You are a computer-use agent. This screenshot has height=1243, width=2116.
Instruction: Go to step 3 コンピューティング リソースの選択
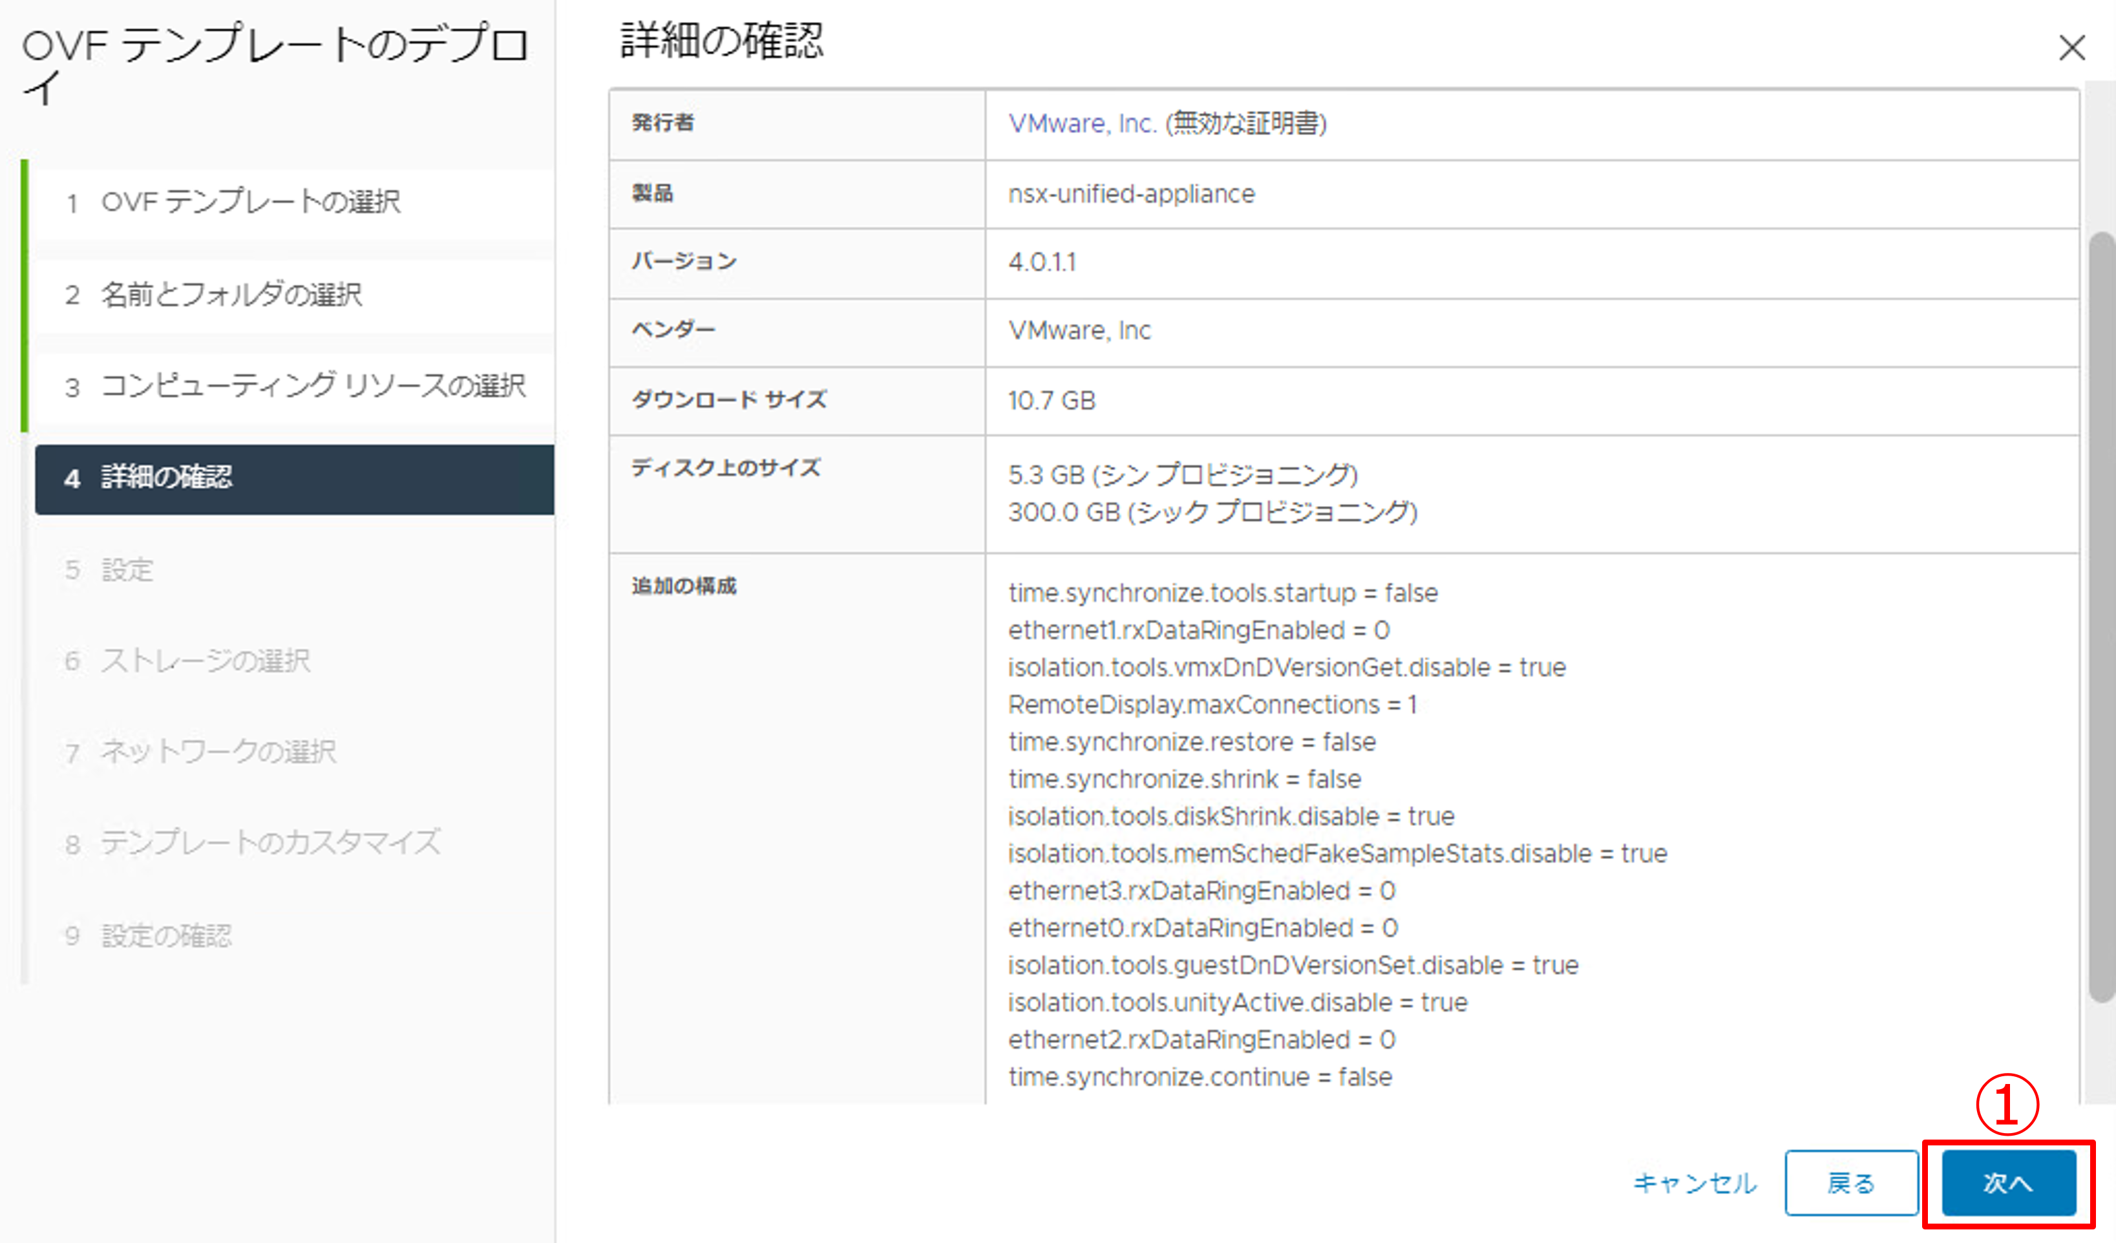(x=312, y=387)
